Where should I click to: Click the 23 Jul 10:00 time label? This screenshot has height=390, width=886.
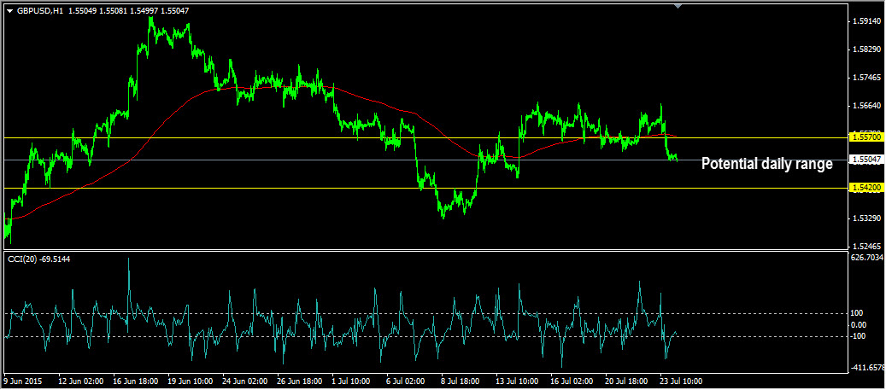pyautogui.click(x=682, y=381)
